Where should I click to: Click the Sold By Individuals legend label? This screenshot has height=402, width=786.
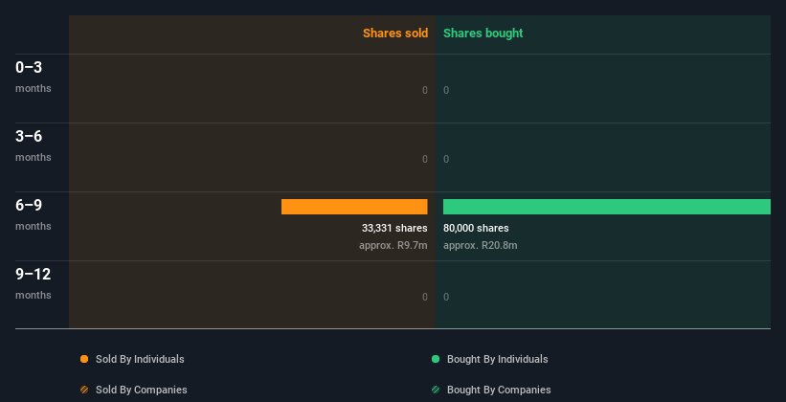tap(140, 359)
